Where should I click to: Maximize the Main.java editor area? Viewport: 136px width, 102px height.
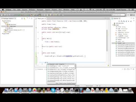pyautogui.click(x=108, y=19)
